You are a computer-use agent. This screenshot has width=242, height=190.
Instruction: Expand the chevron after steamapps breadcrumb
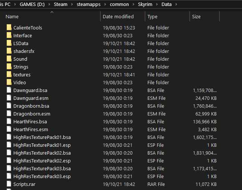pyautogui.click(x=105, y=4)
